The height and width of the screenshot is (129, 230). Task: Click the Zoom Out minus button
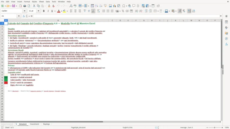(207, 128)
